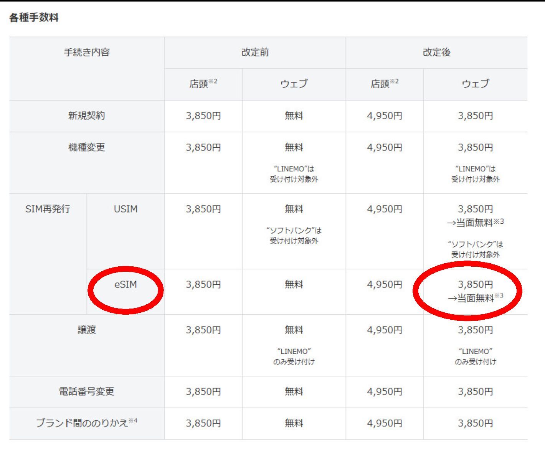
Task: Select the 新規契約 row label
Action: coord(87,116)
